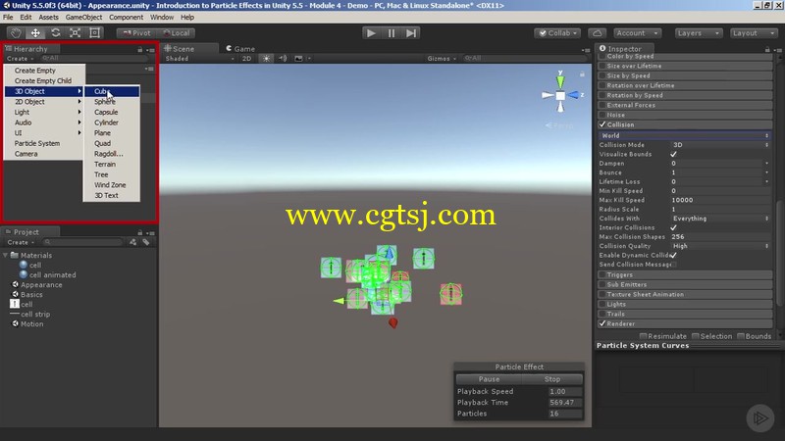Viewport: 785px width, 441px height.
Task: Enable Size over Lifetime module
Action: click(602, 66)
